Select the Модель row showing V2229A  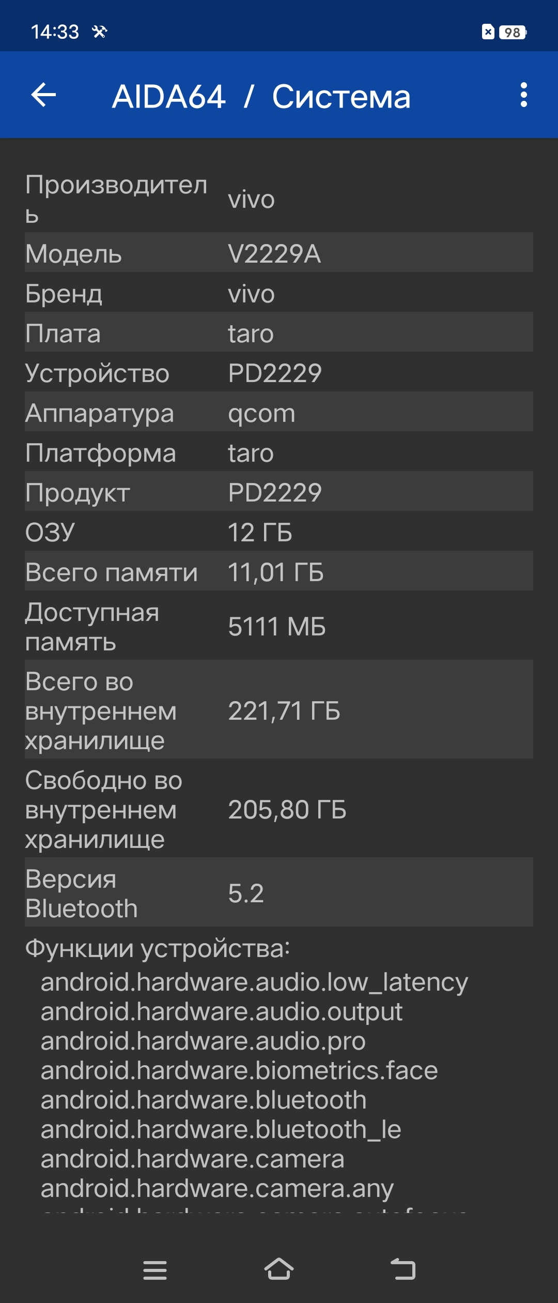[279, 253]
